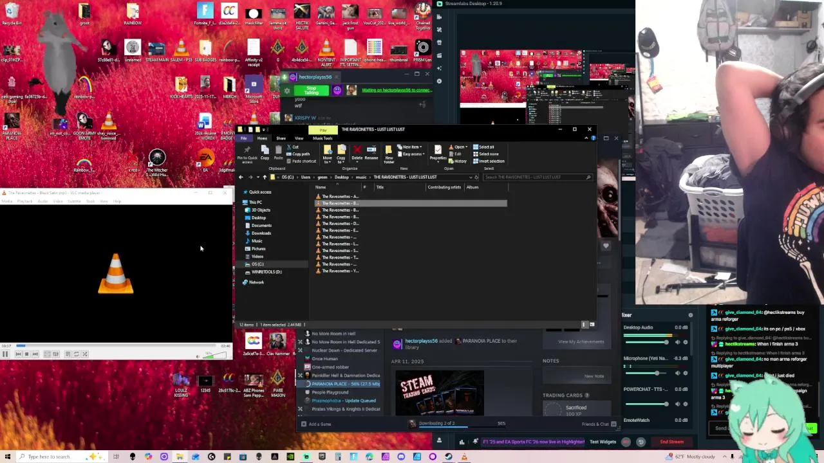
Task: Open Desktop Audio source settings gear
Action: tap(685, 342)
